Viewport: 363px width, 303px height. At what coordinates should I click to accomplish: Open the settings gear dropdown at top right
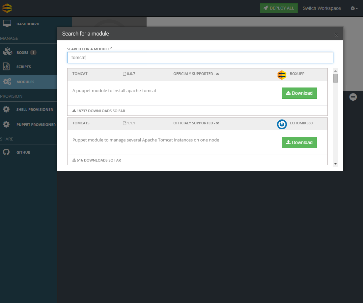[x=353, y=8]
